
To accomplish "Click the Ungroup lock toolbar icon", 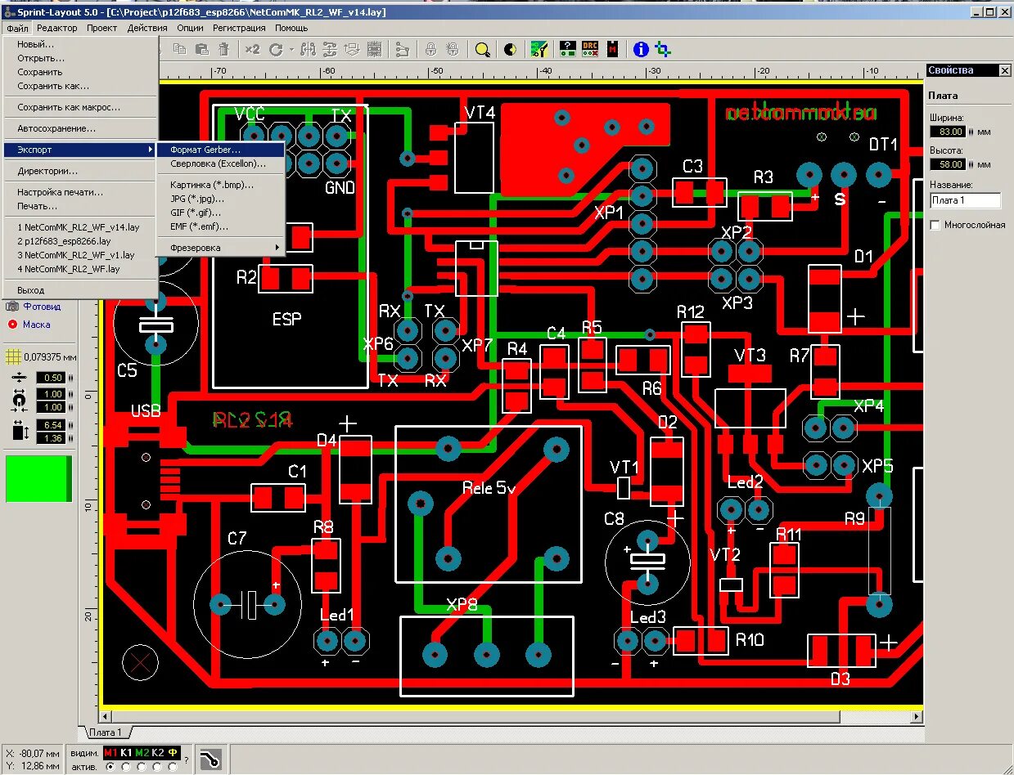I will click(453, 49).
